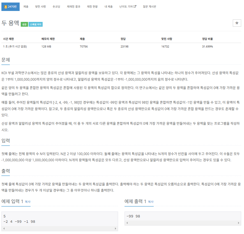Copy 예제 출력 1 with 복사
The height and width of the screenshot is (234, 244).
[x=151, y=202]
